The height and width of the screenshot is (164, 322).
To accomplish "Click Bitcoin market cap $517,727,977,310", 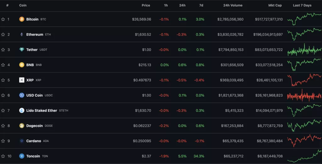I will coord(269,19).
